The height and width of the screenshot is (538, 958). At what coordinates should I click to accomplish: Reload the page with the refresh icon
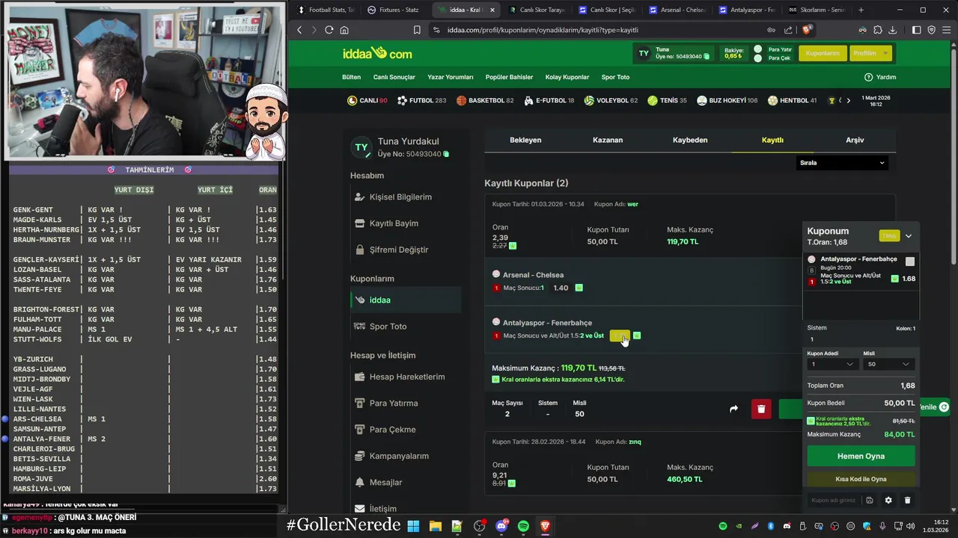click(x=329, y=30)
